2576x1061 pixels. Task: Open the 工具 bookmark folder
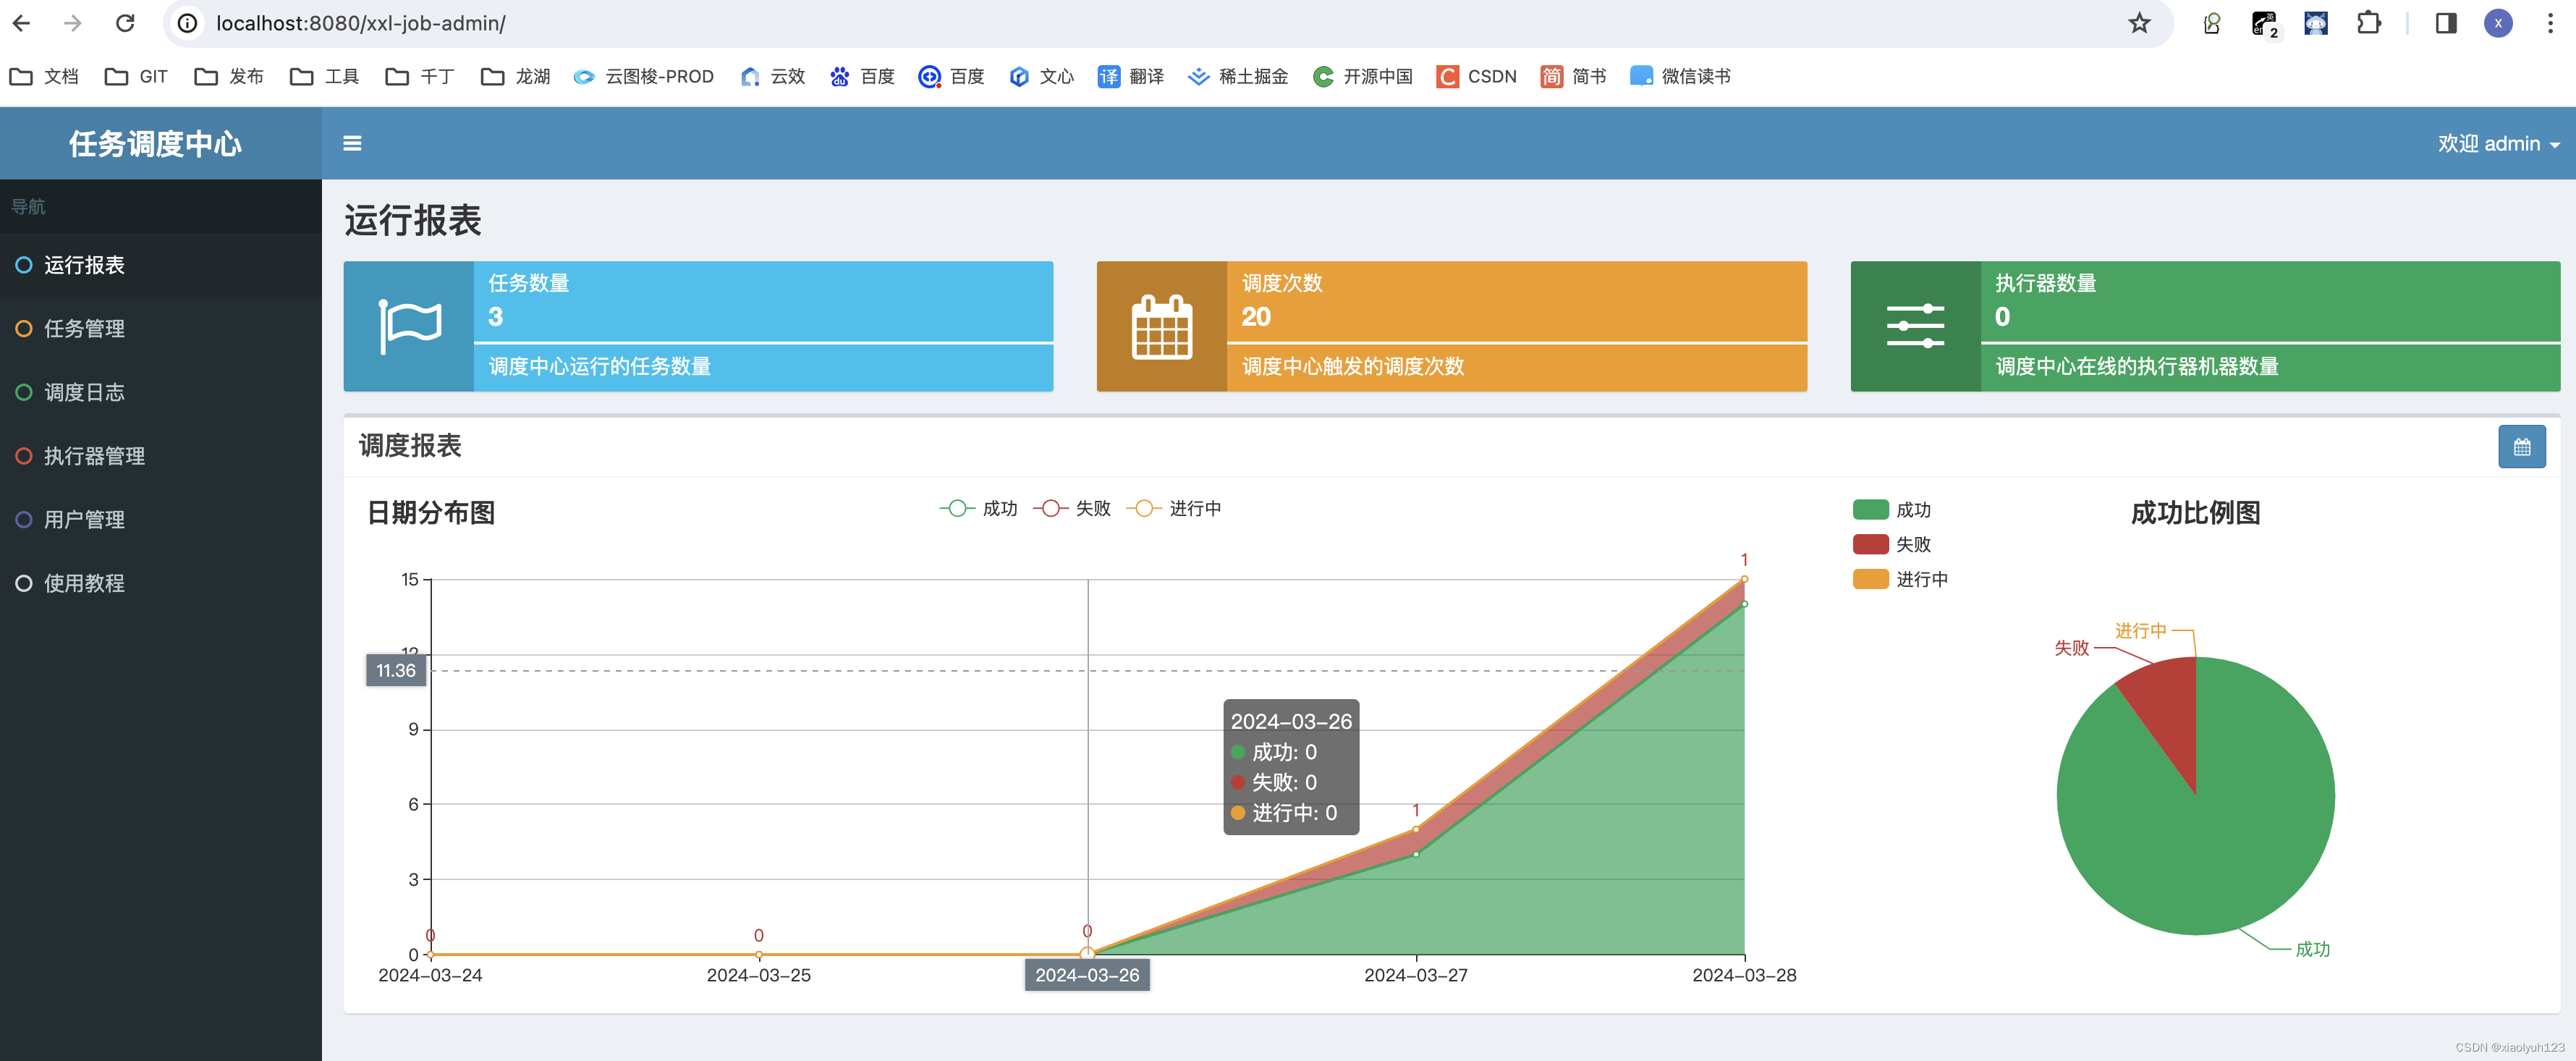coord(324,76)
